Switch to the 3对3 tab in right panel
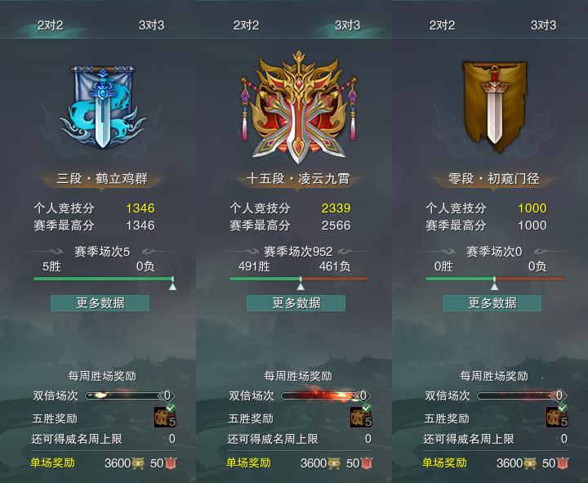Viewport: 588px width, 483px height. point(543,25)
